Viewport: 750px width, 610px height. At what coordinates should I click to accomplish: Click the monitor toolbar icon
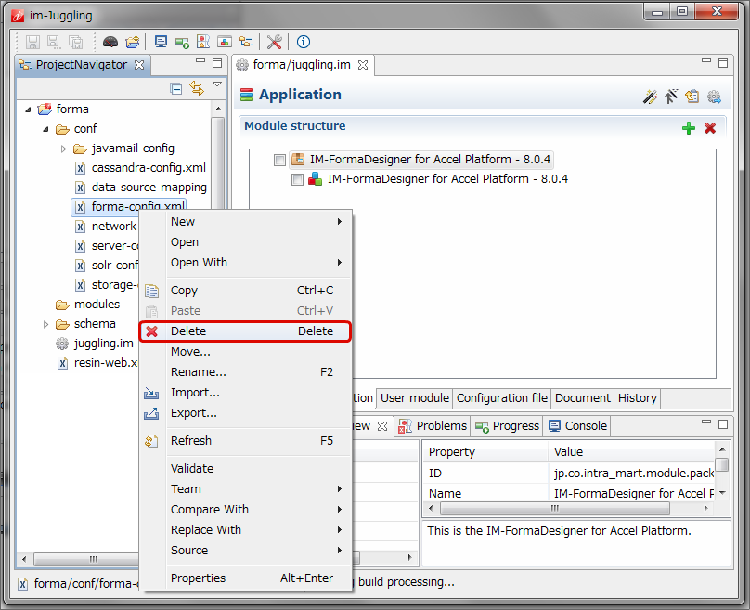162,42
